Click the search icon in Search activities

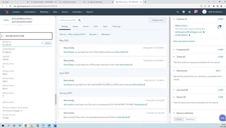(x=79, y=20)
